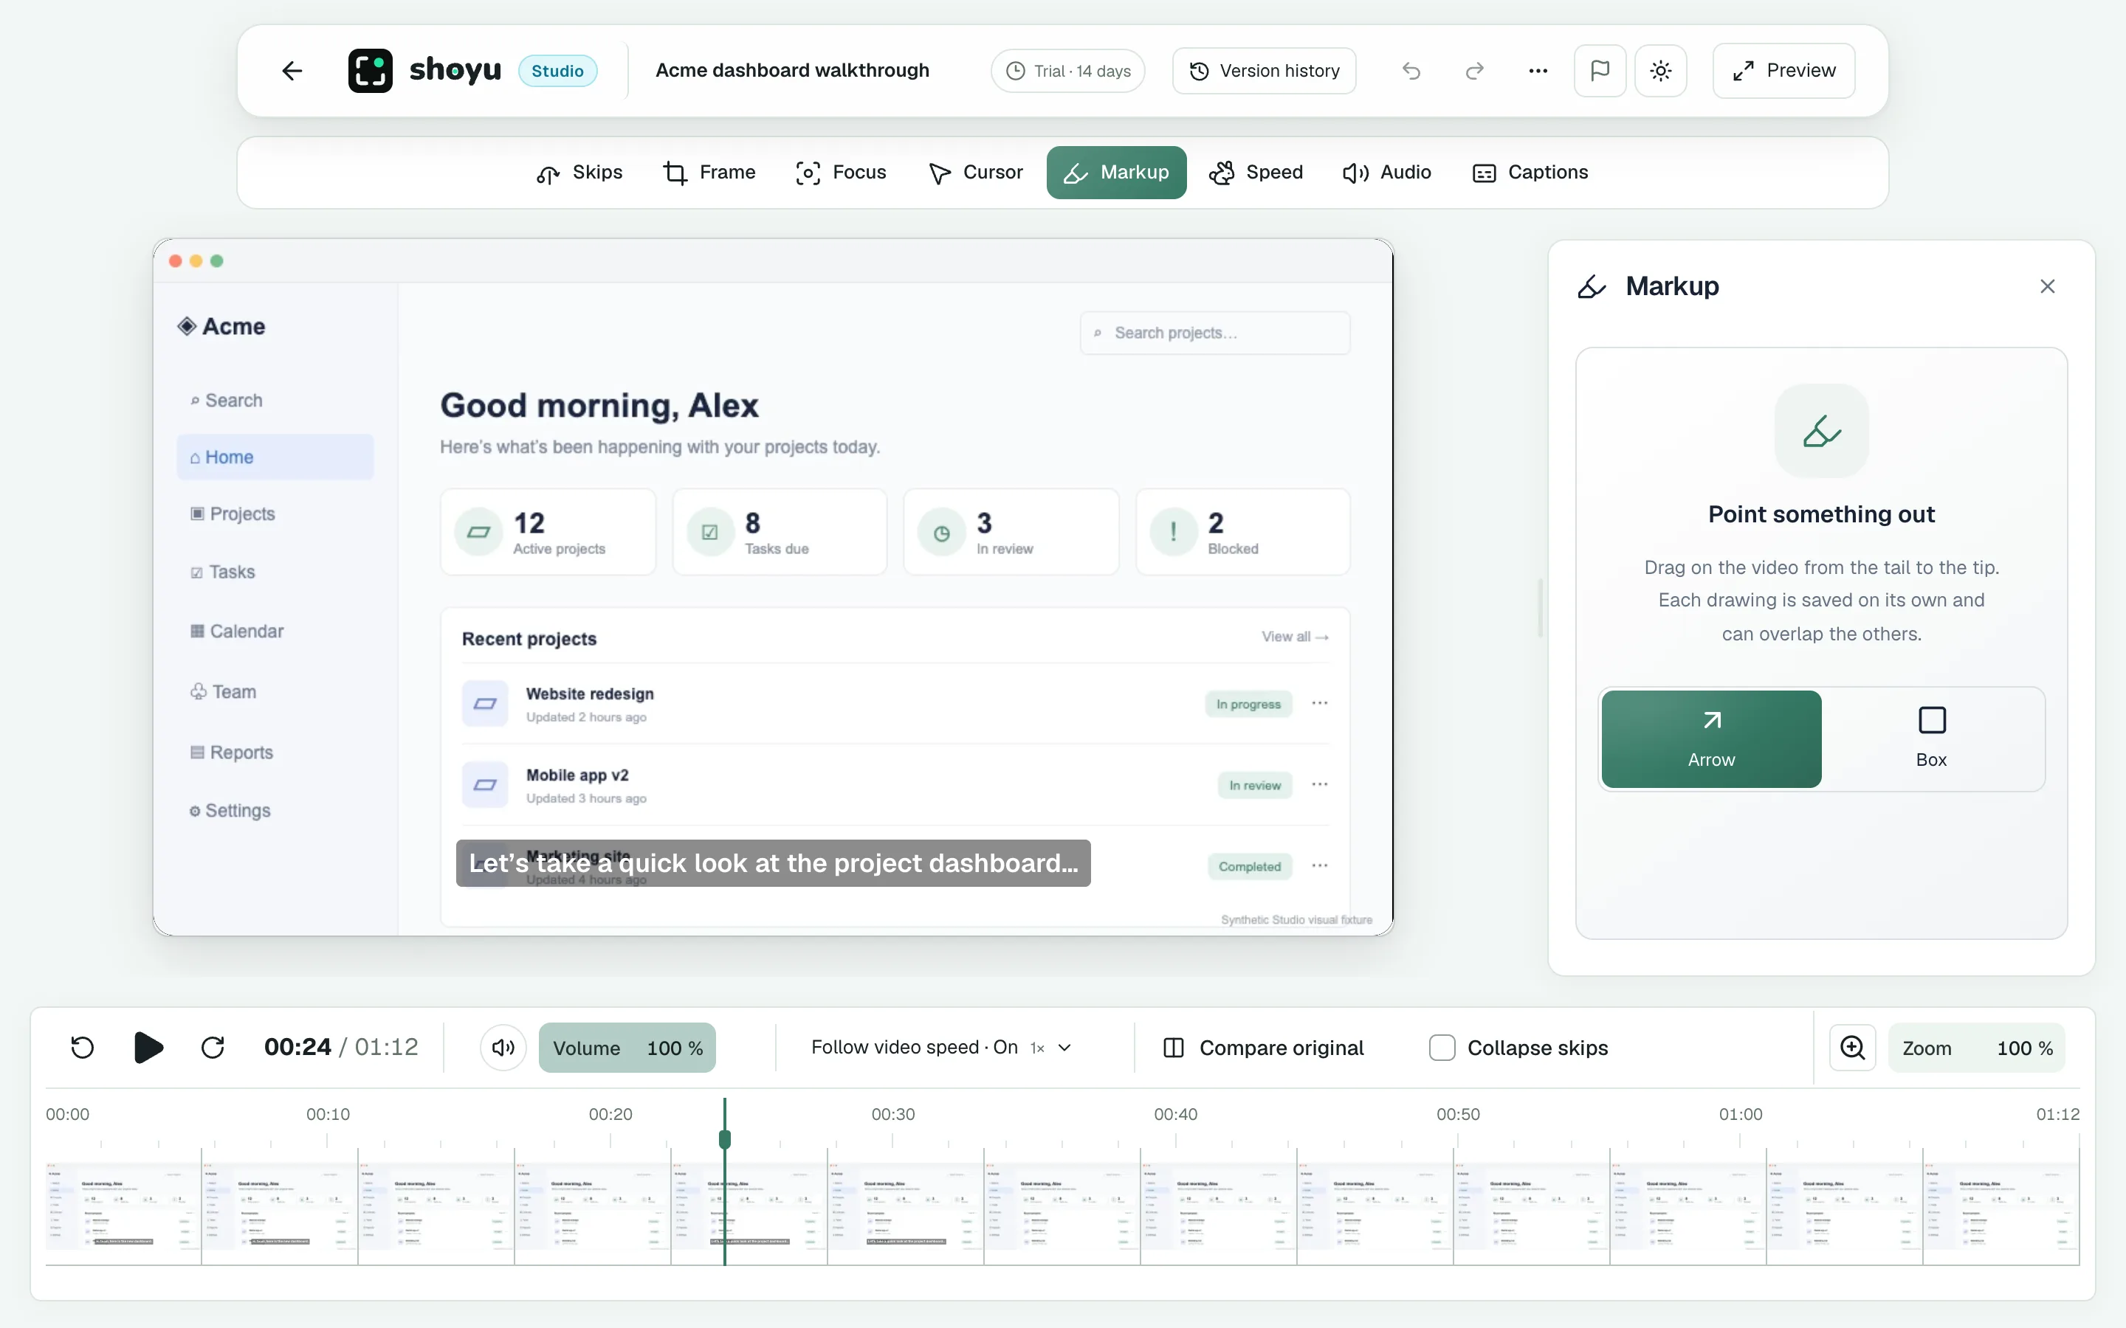Viewport: 2126px width, 1328px height.
Task: Select the first timeline thumbnail frame
Action: [123, 1207]
